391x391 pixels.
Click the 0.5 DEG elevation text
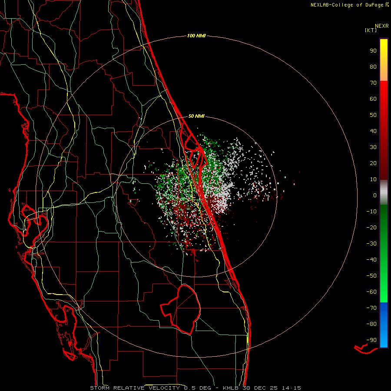point(198,388)
